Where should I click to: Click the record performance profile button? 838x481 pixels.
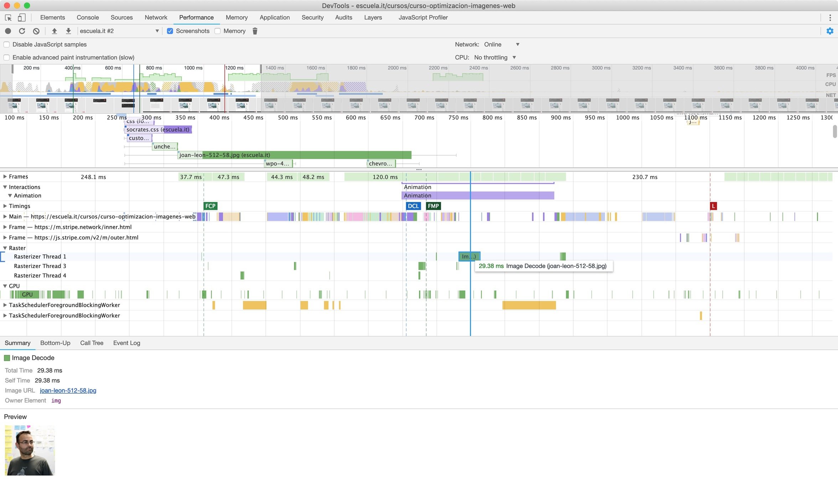tap(8, 31)
